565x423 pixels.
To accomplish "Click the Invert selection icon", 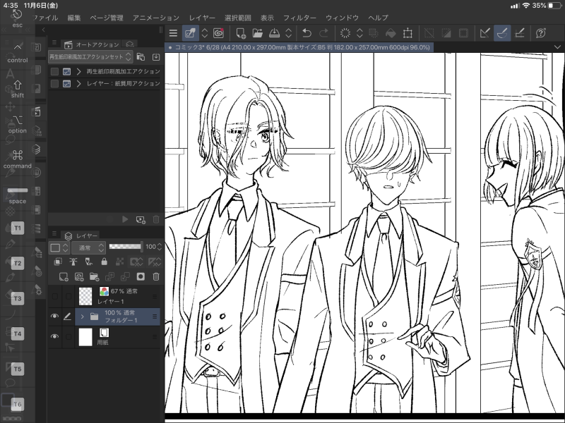I will [446, 33].
